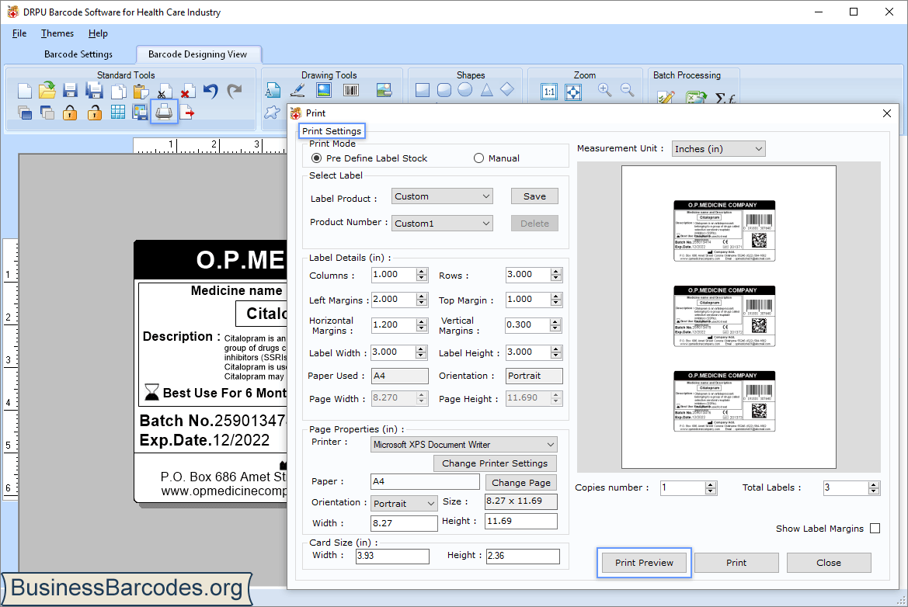Redo the last undone action
The image size is (908, 607).
234,91
